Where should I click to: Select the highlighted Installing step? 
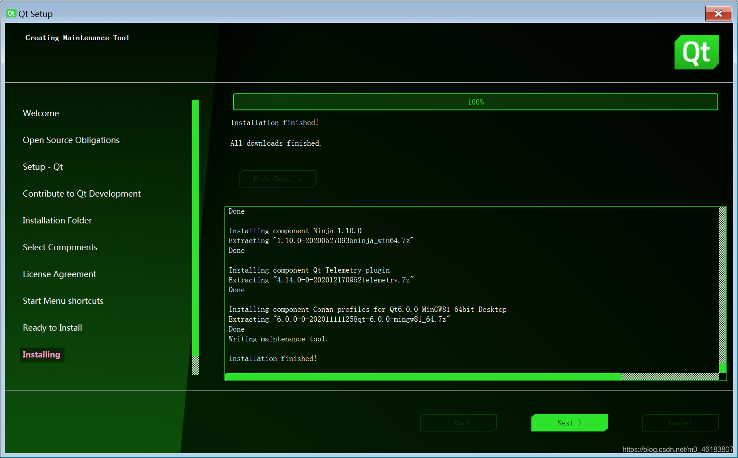[x=42, y=355]
